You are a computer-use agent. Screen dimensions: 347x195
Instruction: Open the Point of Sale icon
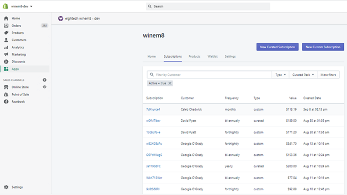click(x=6, y=94)
